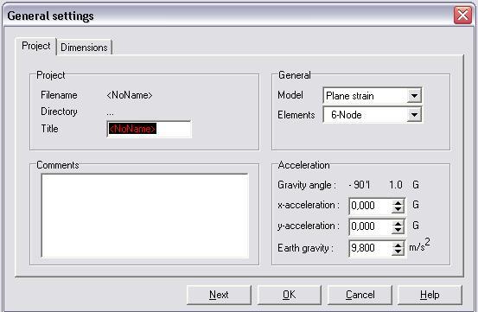Decrease Earth gravity with down arrow
This screenshot has width=478, height=312.
click(x=398, y=252)
